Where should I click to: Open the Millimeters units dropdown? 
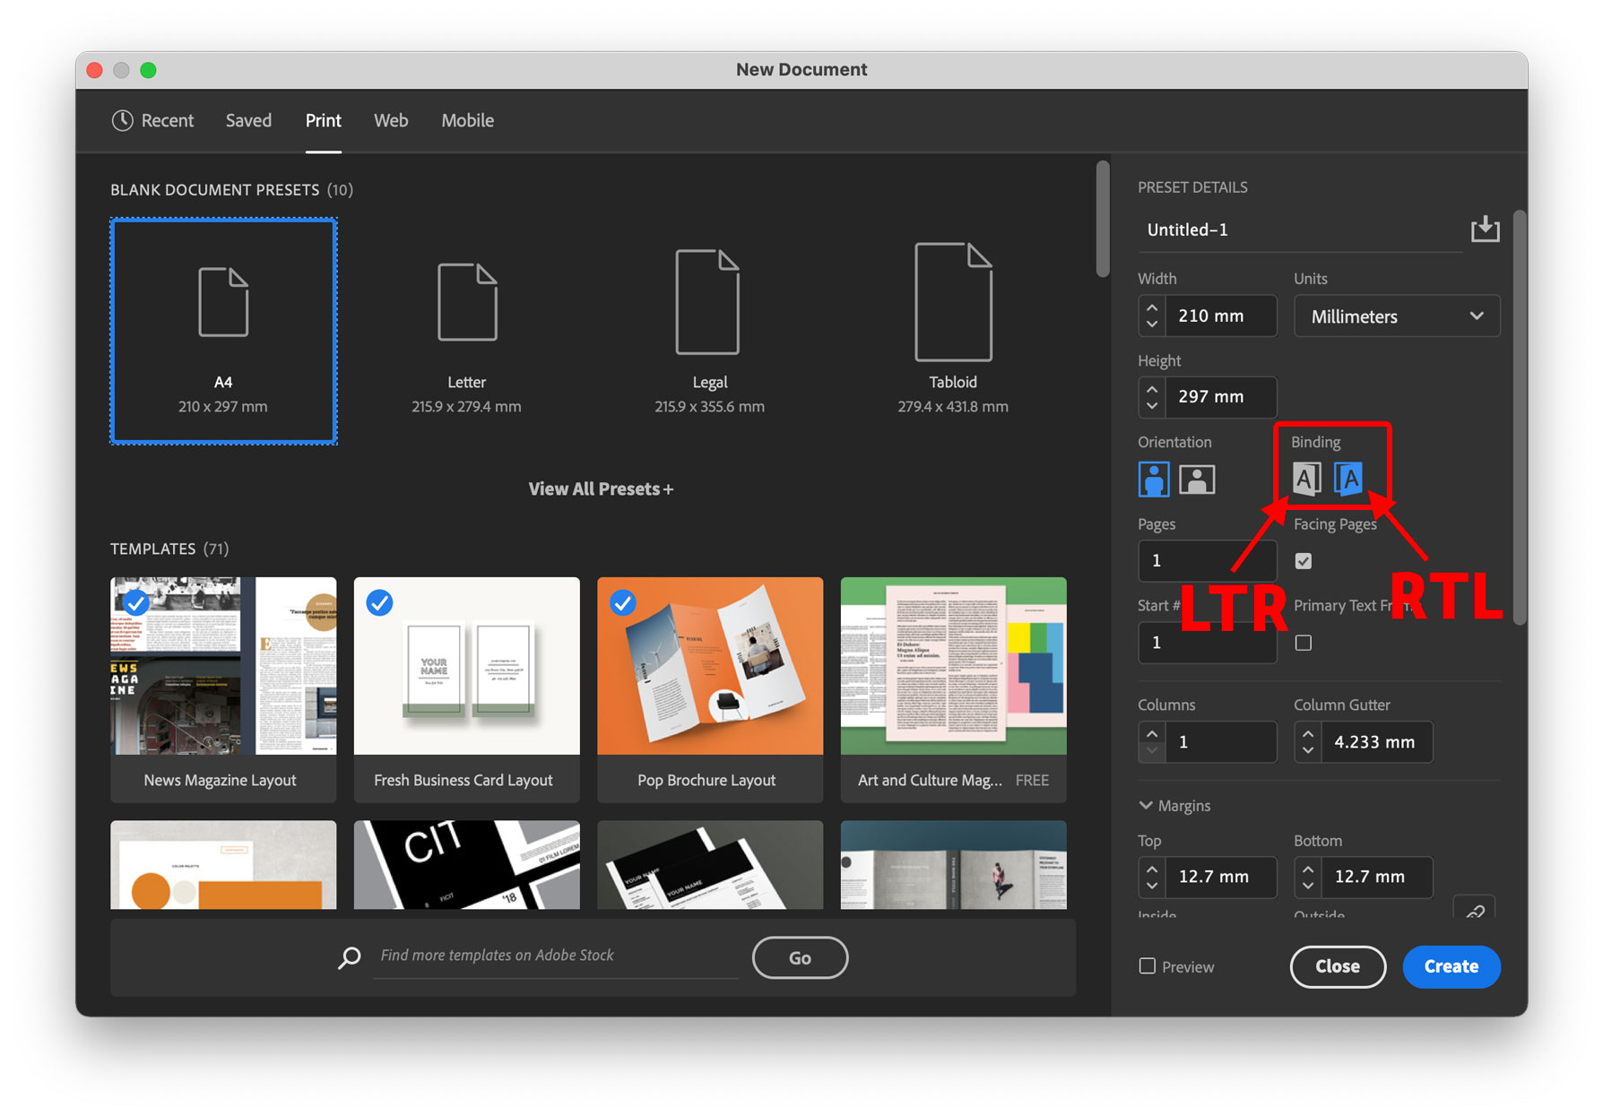pos(1396,316)
